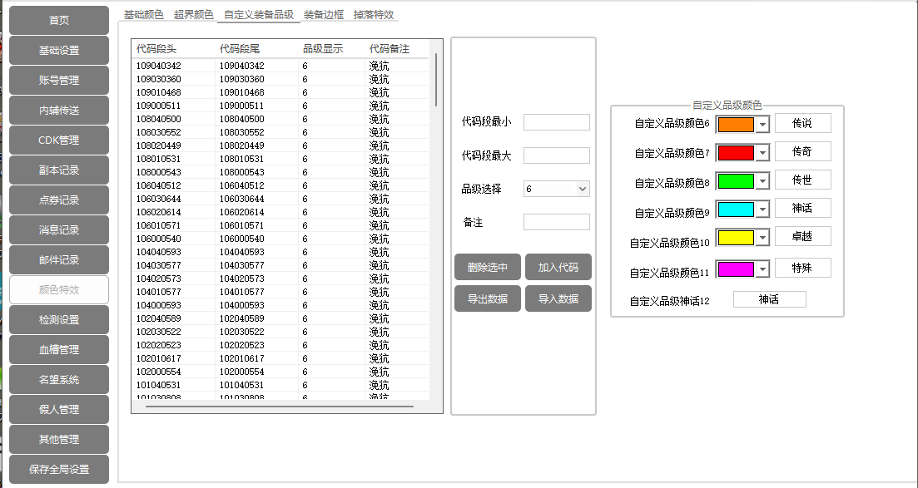This screenshot has height=488, width=918.
Task: Click the 导入数据 button
Action: click(x=558, y=298)
